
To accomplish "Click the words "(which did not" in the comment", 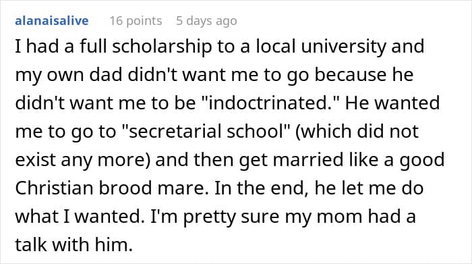I will (x=357, y=132).
